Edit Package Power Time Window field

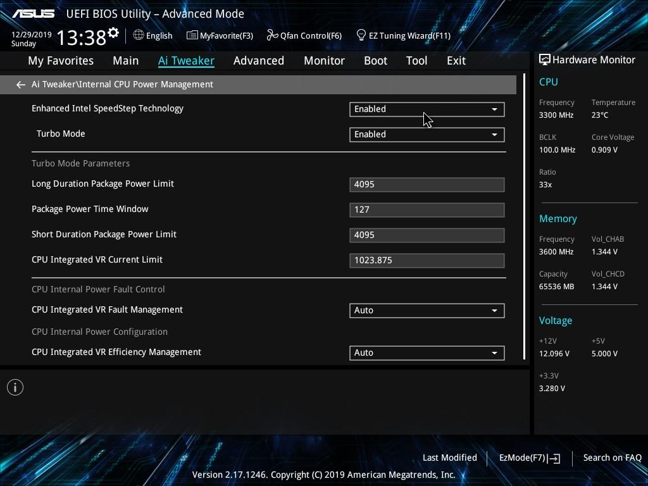click(x=427, y=210)
